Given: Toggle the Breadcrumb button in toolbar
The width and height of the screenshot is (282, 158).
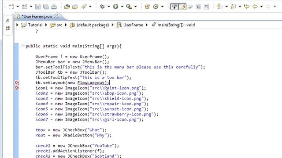Looking at the screenshot, I should [174, 7].
